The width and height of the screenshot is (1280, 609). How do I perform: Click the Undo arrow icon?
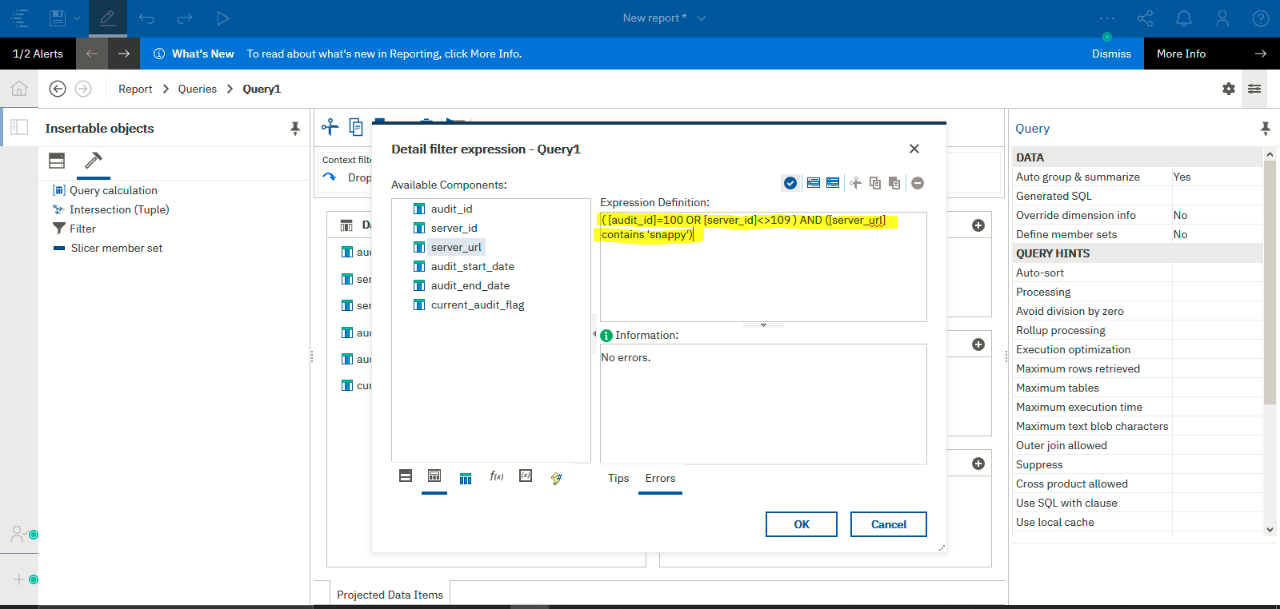[x=146, y=18]
